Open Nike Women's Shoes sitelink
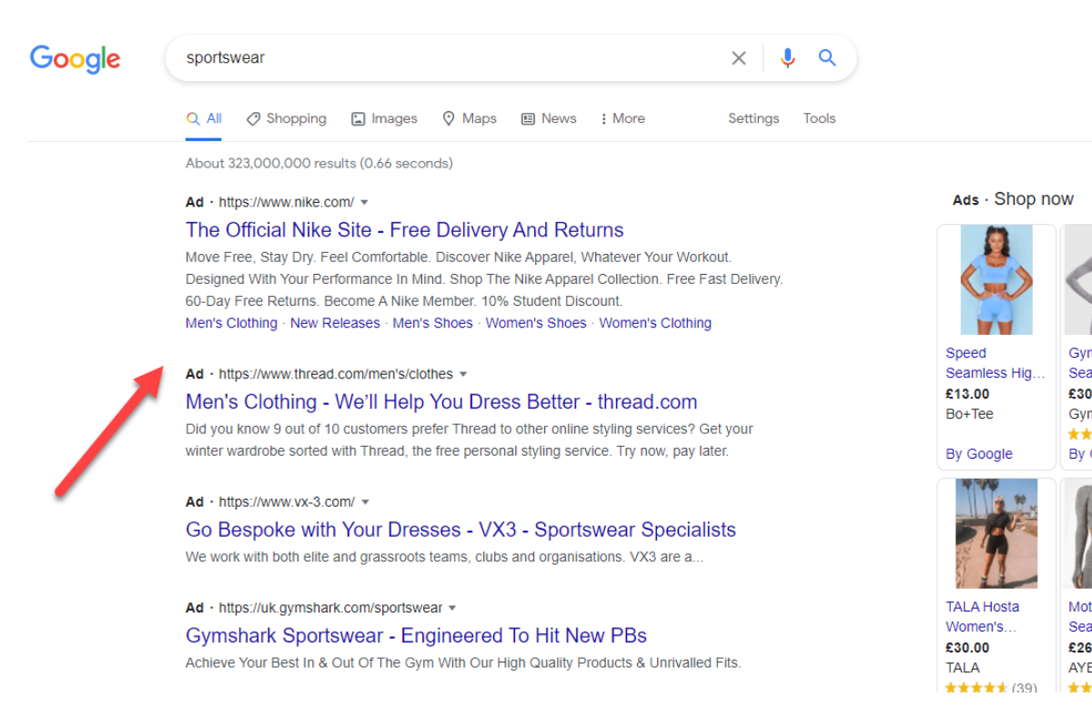 [536, 323]
